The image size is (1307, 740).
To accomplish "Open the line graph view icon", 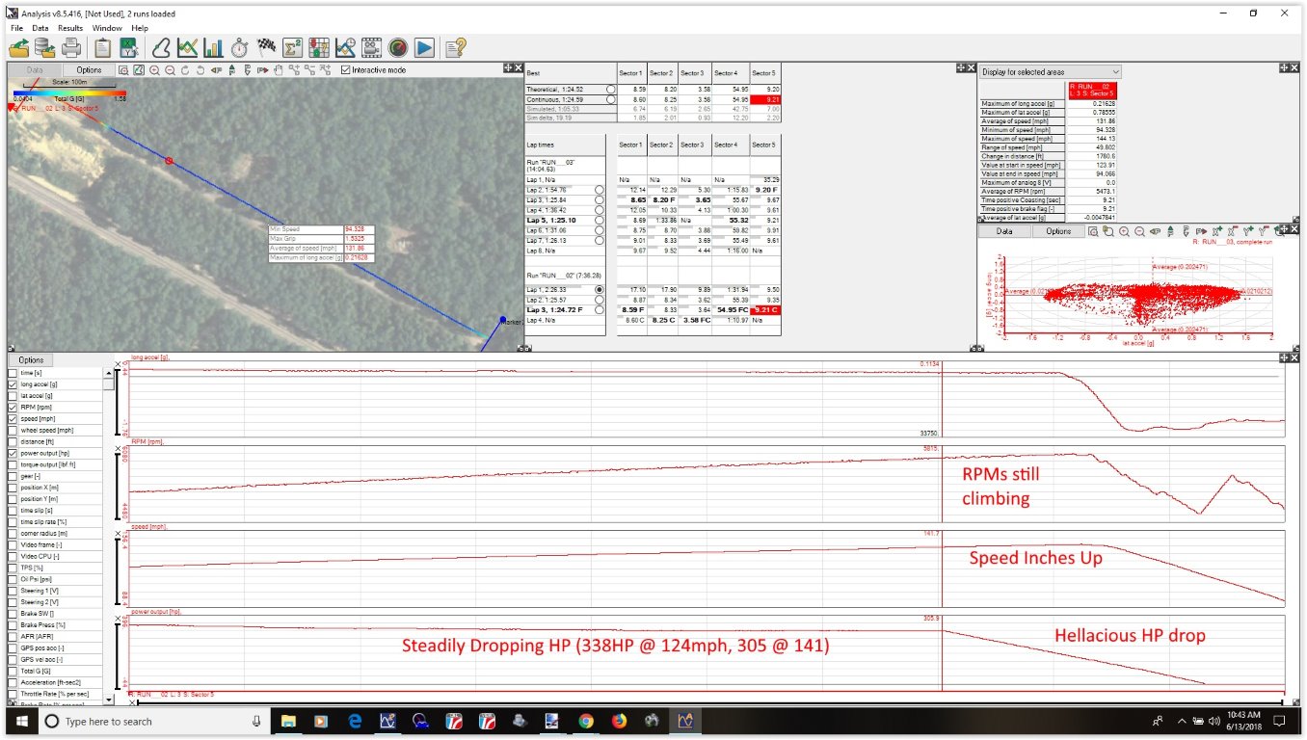I will (188, 47).
